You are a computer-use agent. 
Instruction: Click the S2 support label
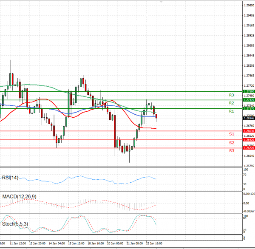click(232, 143)
